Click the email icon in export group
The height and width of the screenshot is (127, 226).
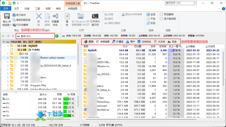(14, 15)
